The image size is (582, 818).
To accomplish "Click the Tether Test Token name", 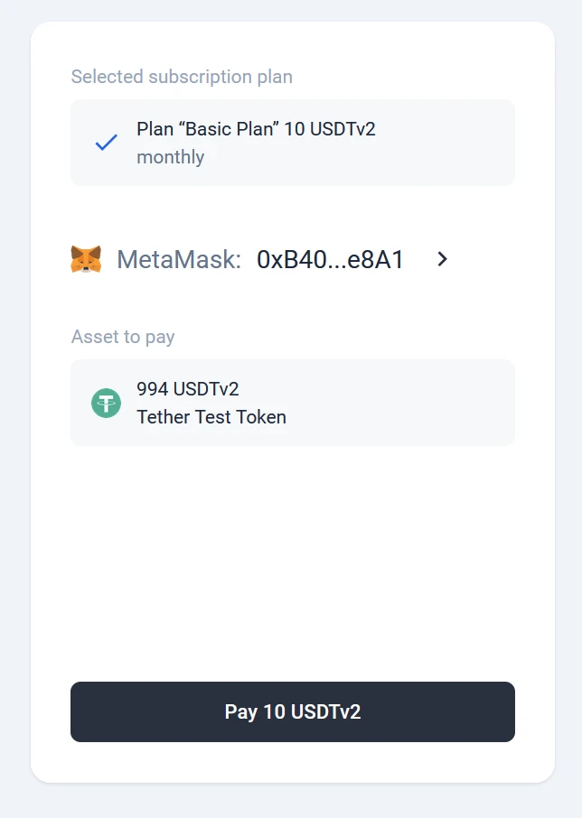I will click(x=211, y=417).
